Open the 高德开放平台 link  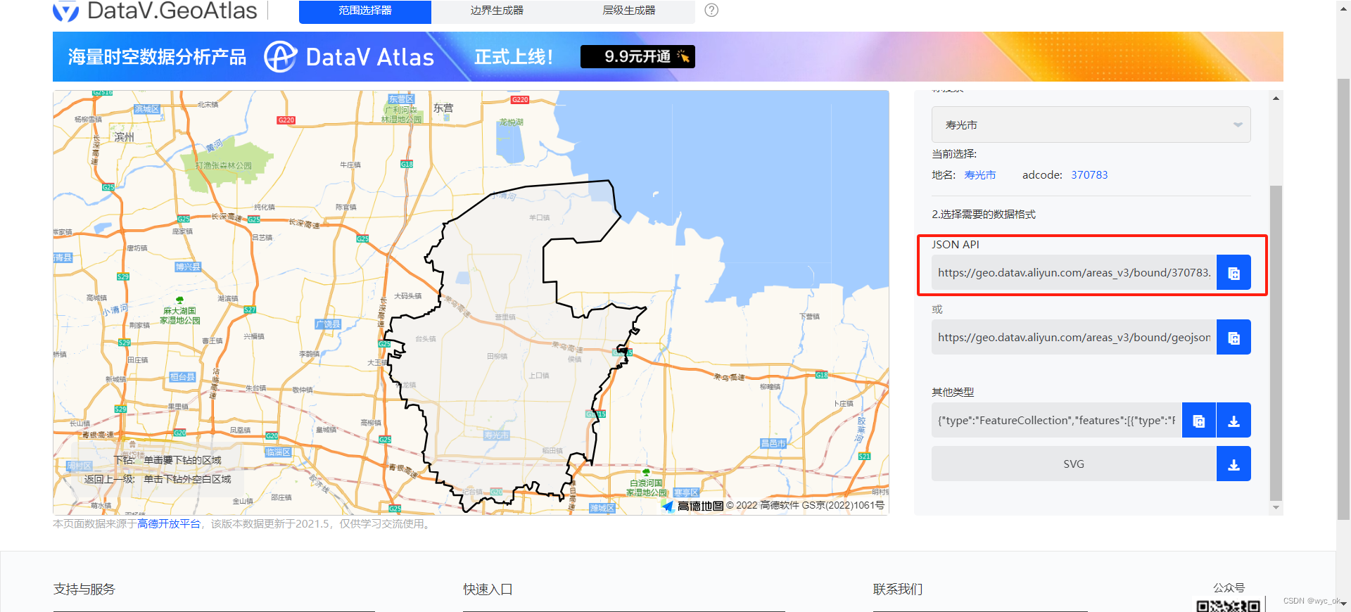[169, 524]
